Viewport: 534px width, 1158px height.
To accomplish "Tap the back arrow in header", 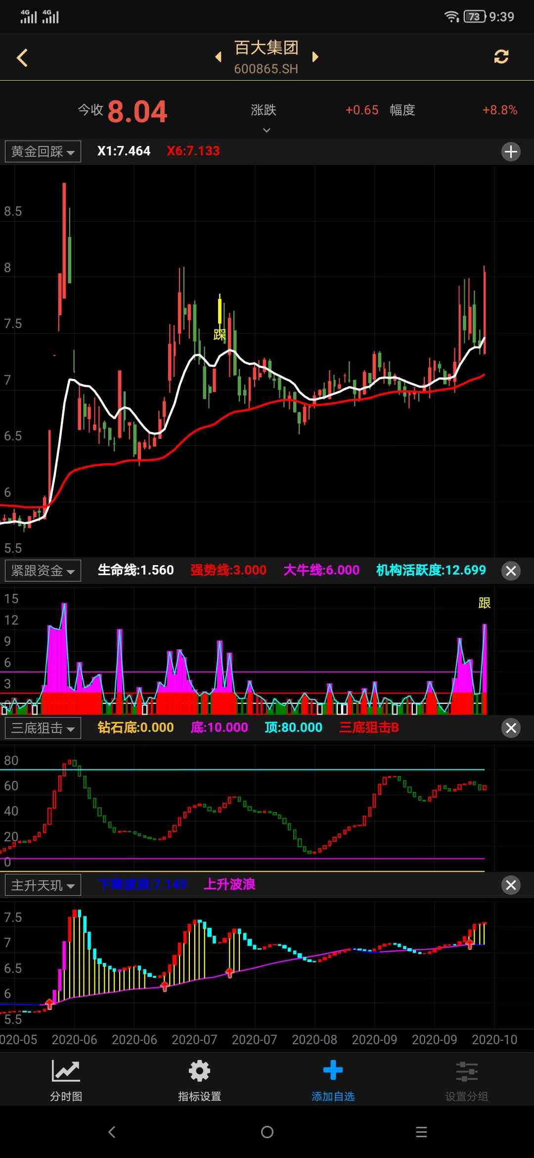I will 22,57.
